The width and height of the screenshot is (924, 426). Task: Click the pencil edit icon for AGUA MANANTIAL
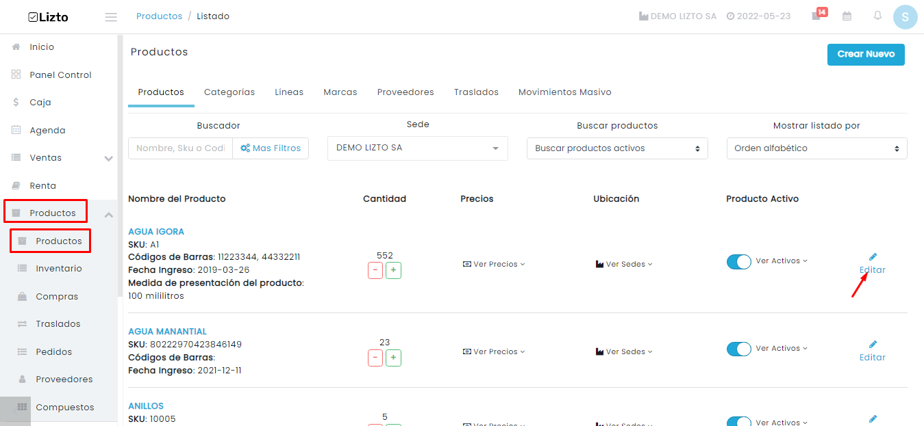coord(873,345)
